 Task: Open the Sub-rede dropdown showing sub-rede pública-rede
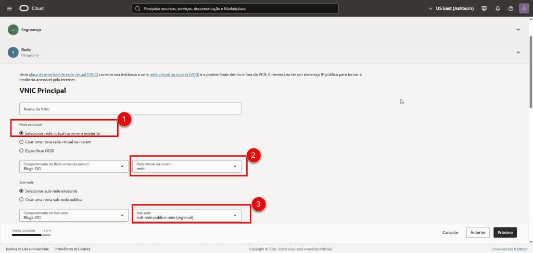pos(187,215)
